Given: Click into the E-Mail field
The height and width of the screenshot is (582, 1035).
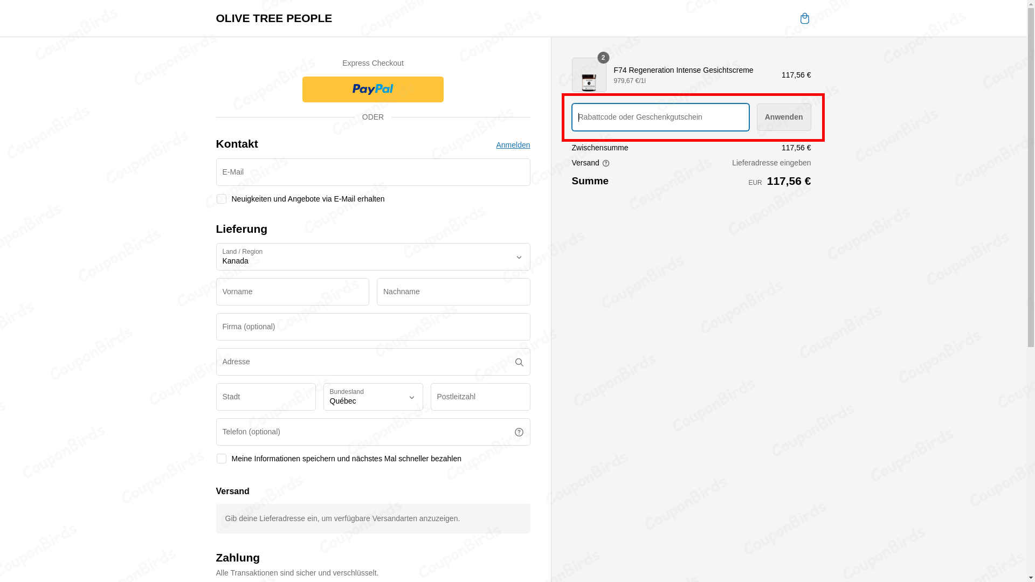Looking at the screenshot, I should click(x=373, y=172).
